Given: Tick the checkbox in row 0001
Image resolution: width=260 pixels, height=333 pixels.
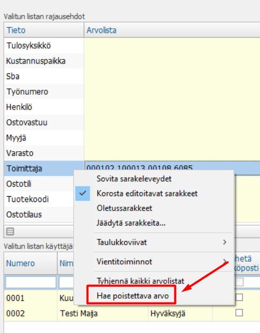Looking at the screenshot, I should (x=239, y=297).
